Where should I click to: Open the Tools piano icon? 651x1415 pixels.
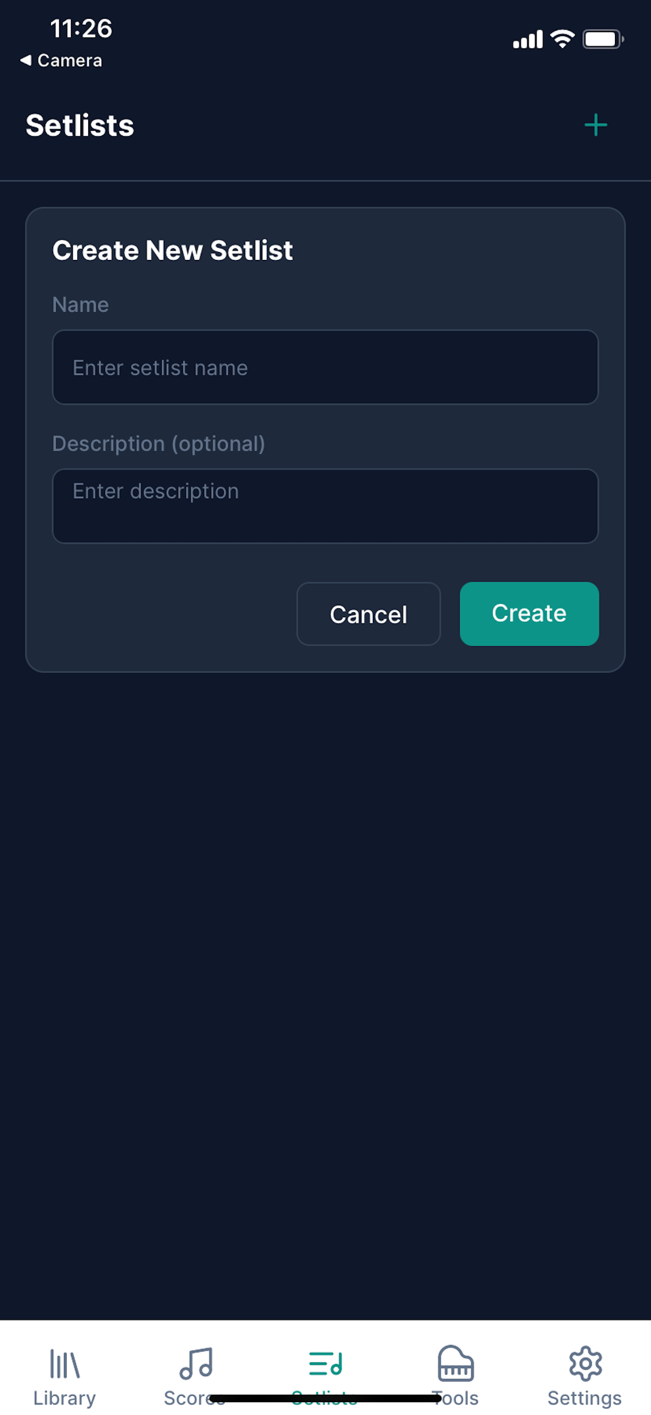tap(456, 1363)
